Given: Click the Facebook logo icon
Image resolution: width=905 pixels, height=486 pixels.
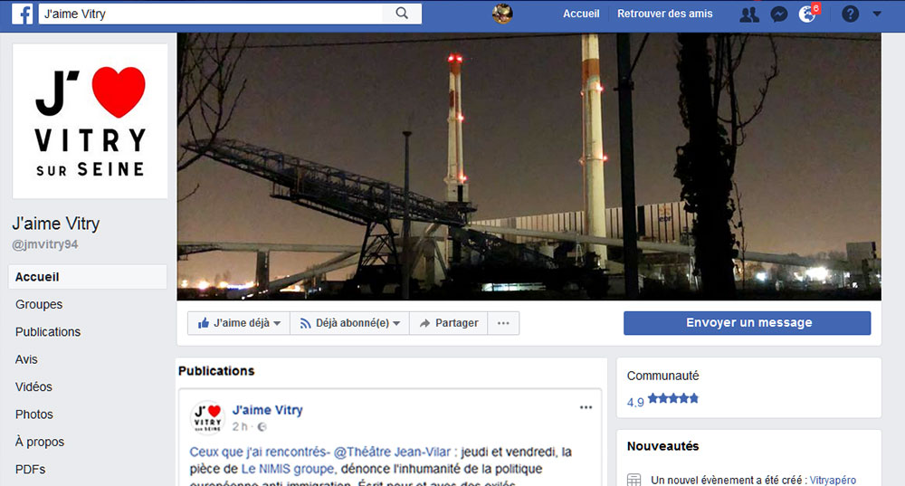Looking at the screenshot, I should click(x=23, y=14).
